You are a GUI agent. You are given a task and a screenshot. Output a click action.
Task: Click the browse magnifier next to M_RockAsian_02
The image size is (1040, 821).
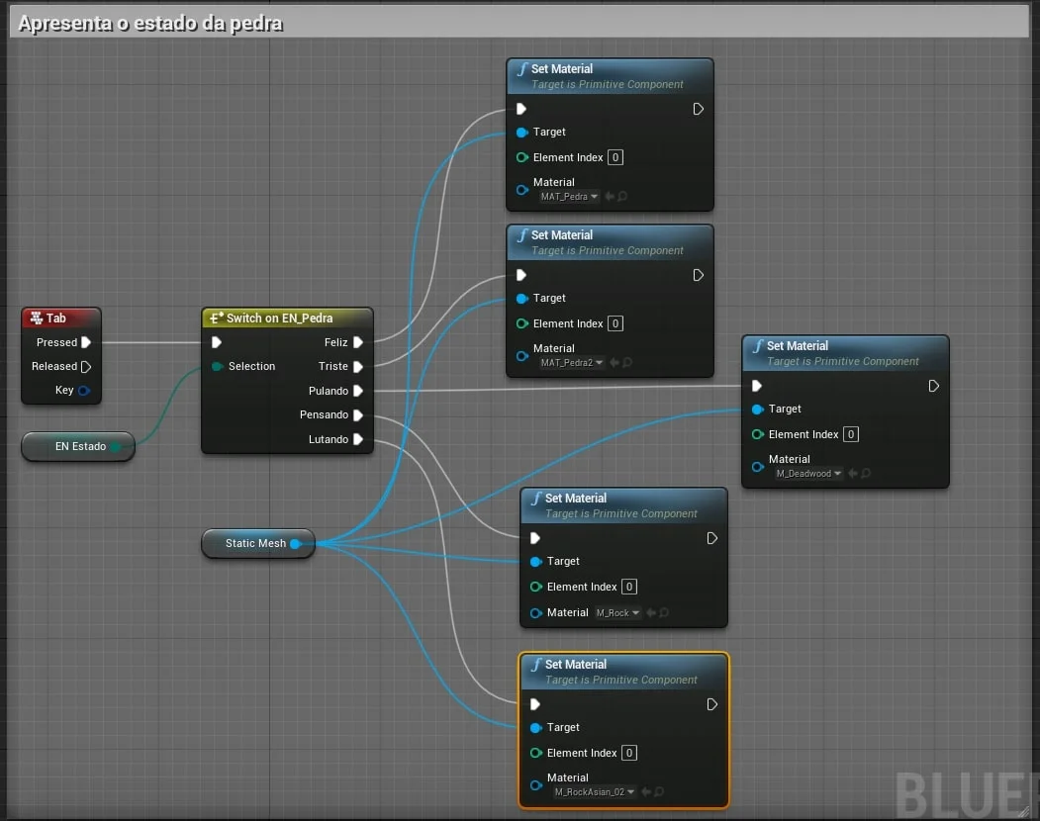coord(659,792)
